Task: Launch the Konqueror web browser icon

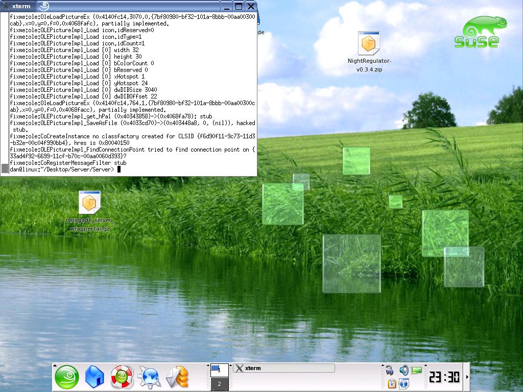Action: [x=149, y=377]
